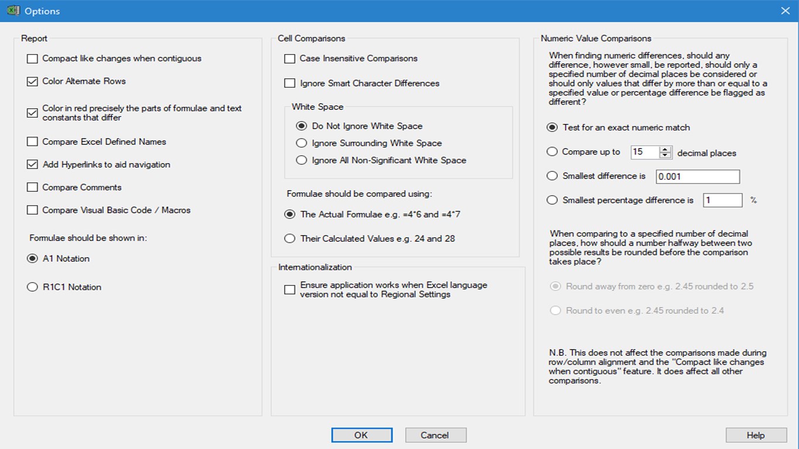This screenshot has height=449, width=799.
Task: Select Ignore Surrounding White Space
Action: (301, 143)
